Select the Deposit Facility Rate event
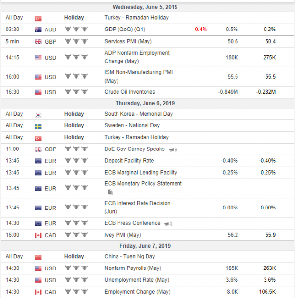 point(129,161)
